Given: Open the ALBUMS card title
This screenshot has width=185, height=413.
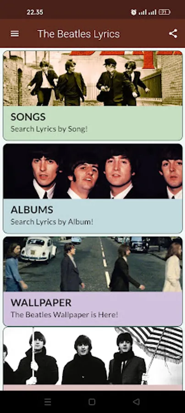Looking at the screenshot, I should point(32,210).
